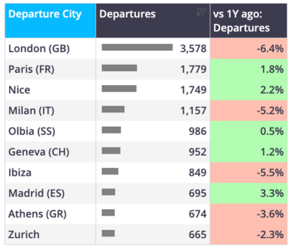
Task: Click the green 3.3% cell for Madrid
Action: pyautogui.click(x=248, y=193)
